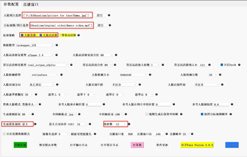Click the pink 打赏我 button
The width and height of the screenshot is (247, 157).
click(137, 145)
